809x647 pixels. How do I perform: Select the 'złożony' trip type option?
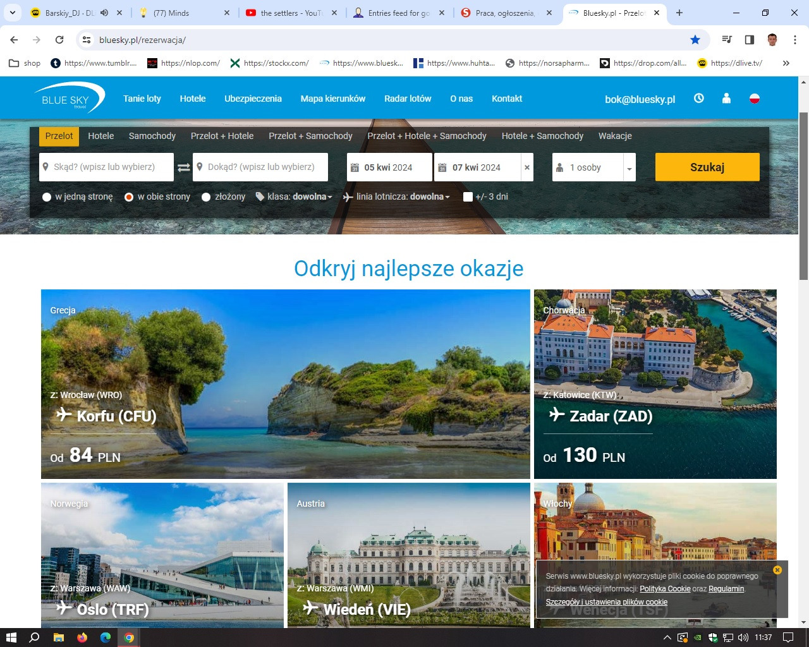(206, 197)
